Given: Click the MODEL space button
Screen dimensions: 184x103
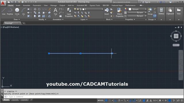Looking at the screenshot, I should coord(101,100).
